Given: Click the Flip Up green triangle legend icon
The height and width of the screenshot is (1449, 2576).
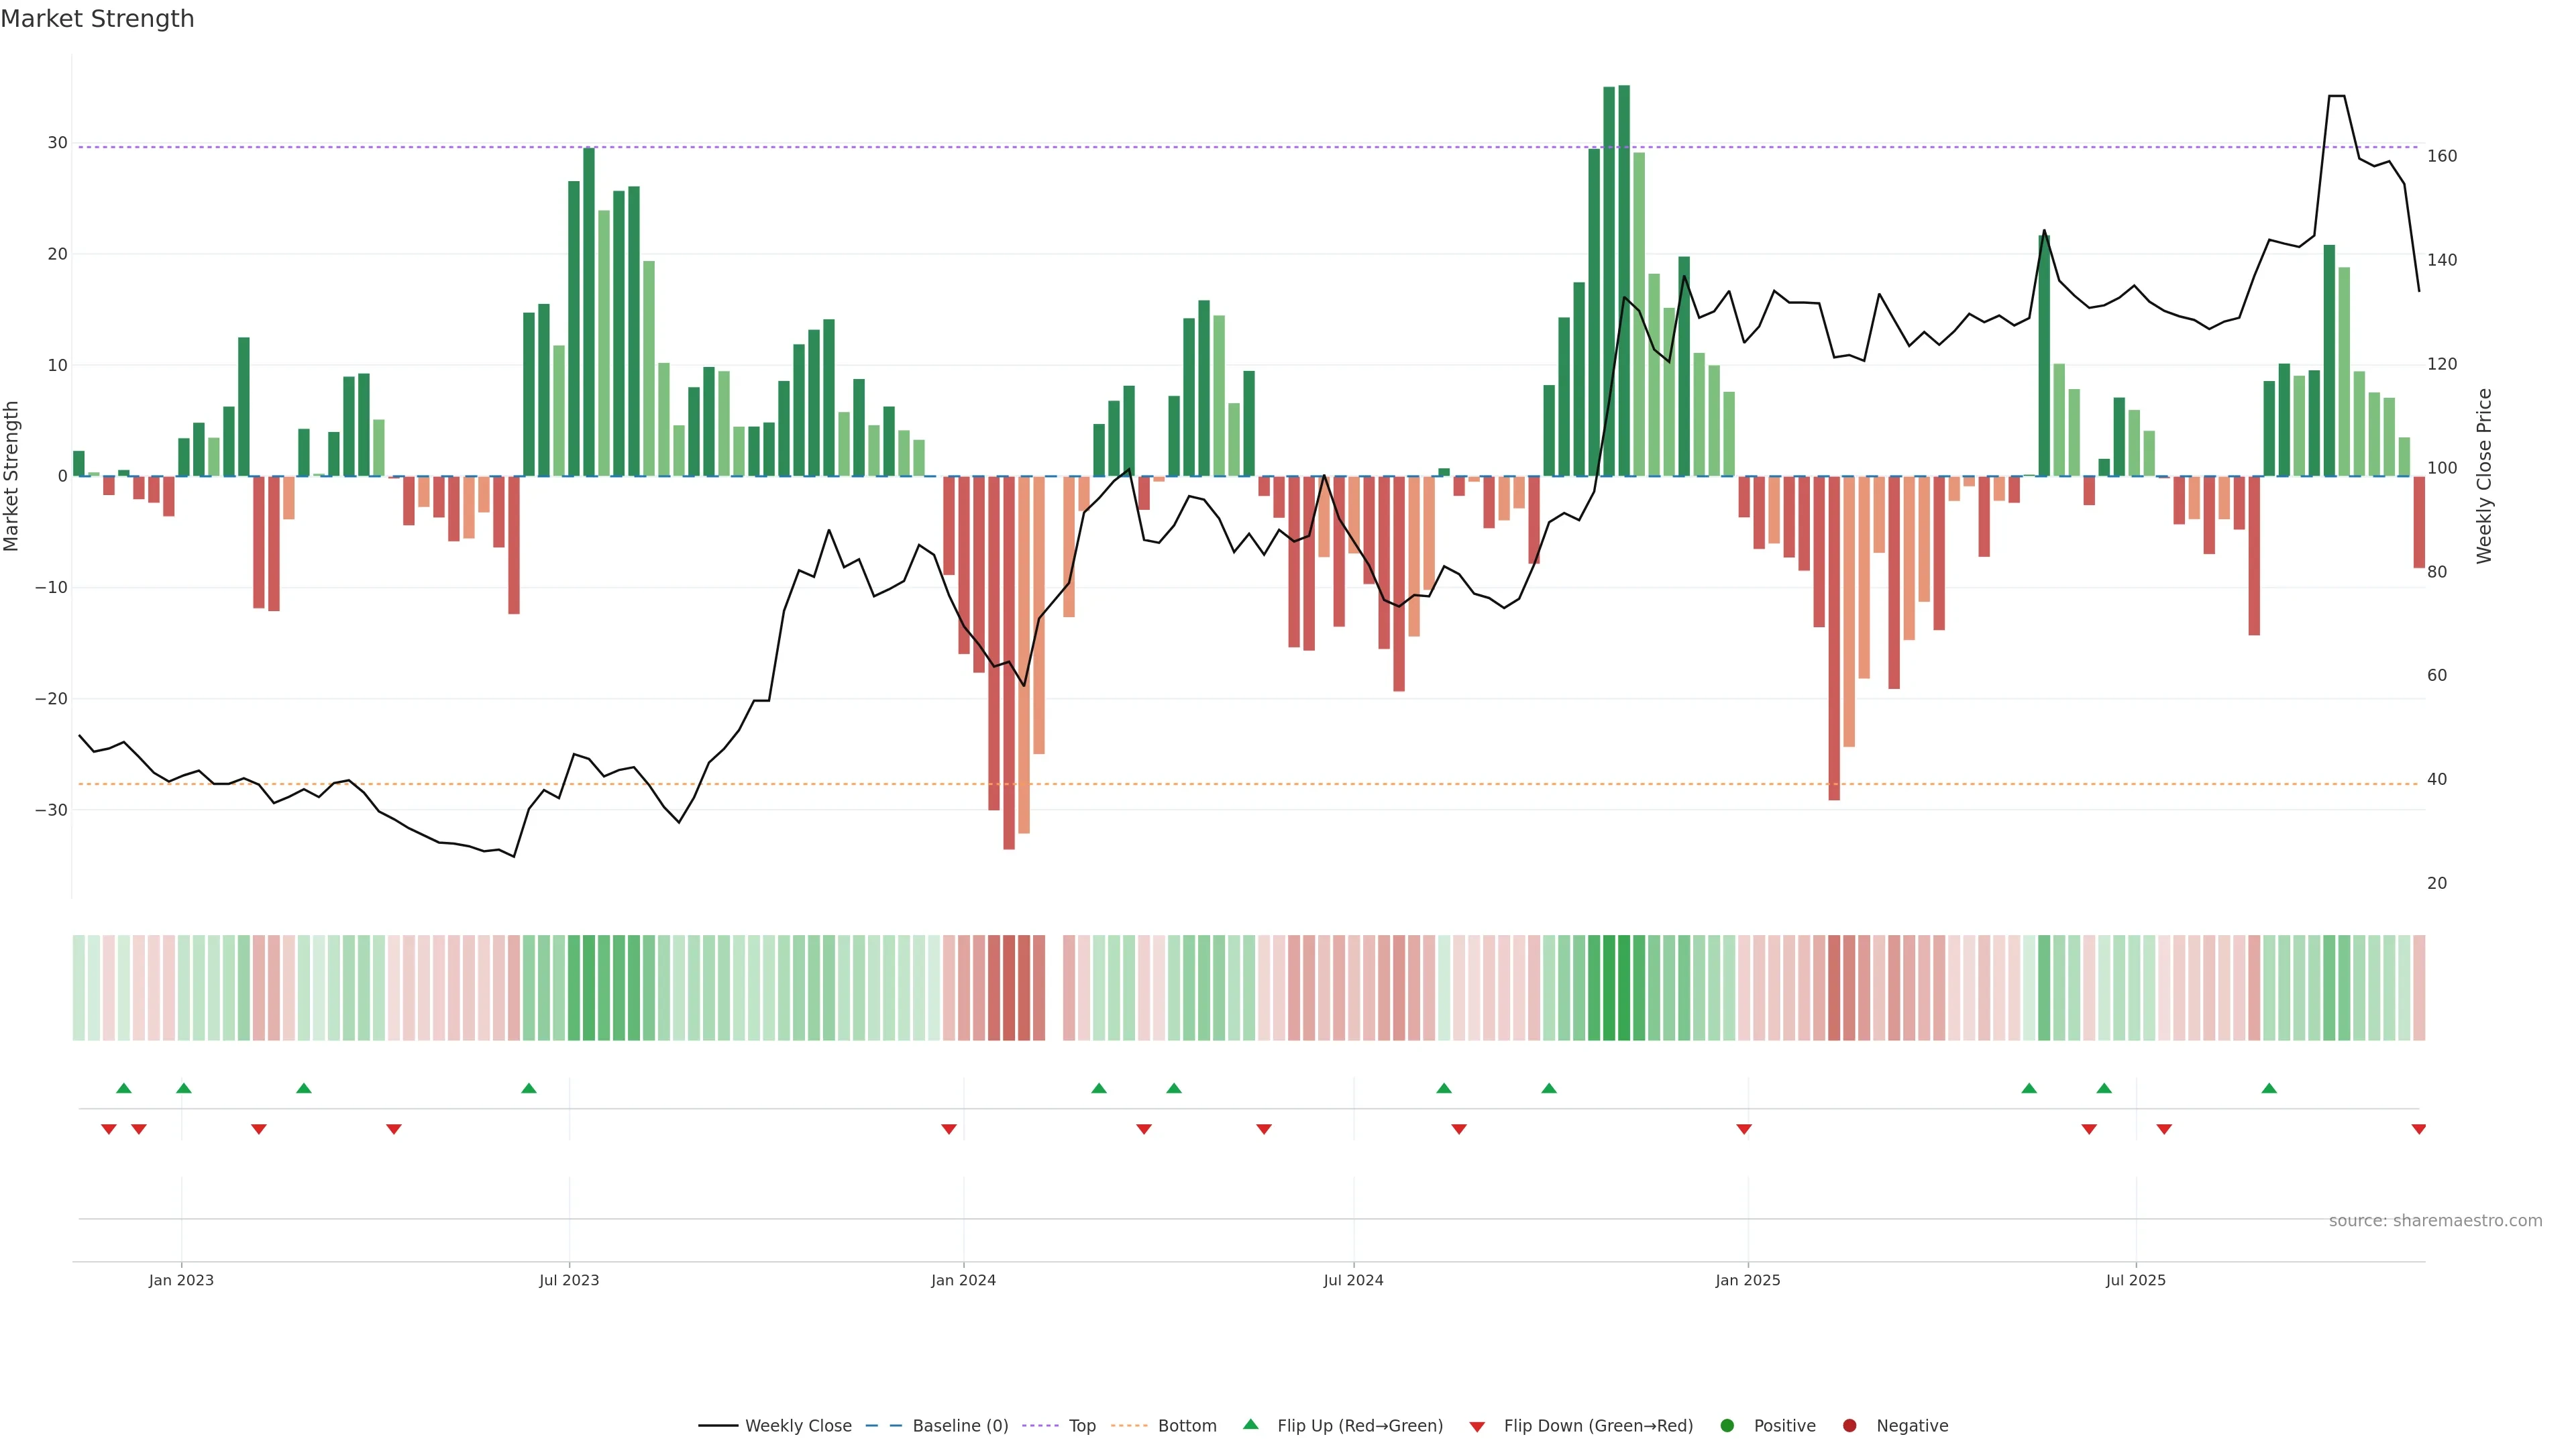Looking at the screenshot, I should click(x=1250, y=1425).
